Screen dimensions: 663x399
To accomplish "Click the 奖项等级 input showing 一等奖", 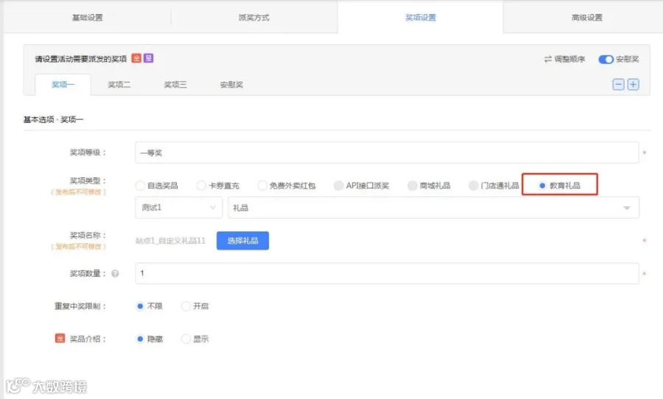I will point(387,152).
